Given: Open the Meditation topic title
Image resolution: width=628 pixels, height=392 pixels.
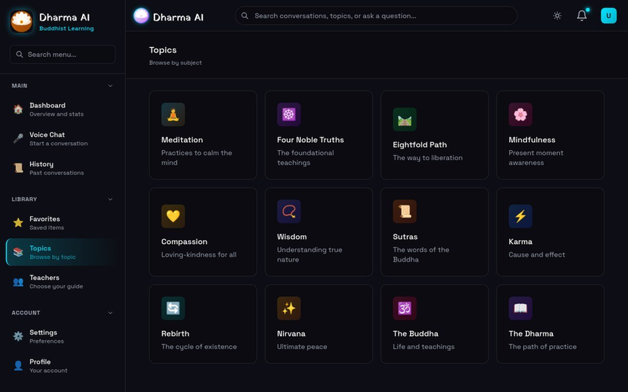Looking at the screenshot, I should (182, 140).
